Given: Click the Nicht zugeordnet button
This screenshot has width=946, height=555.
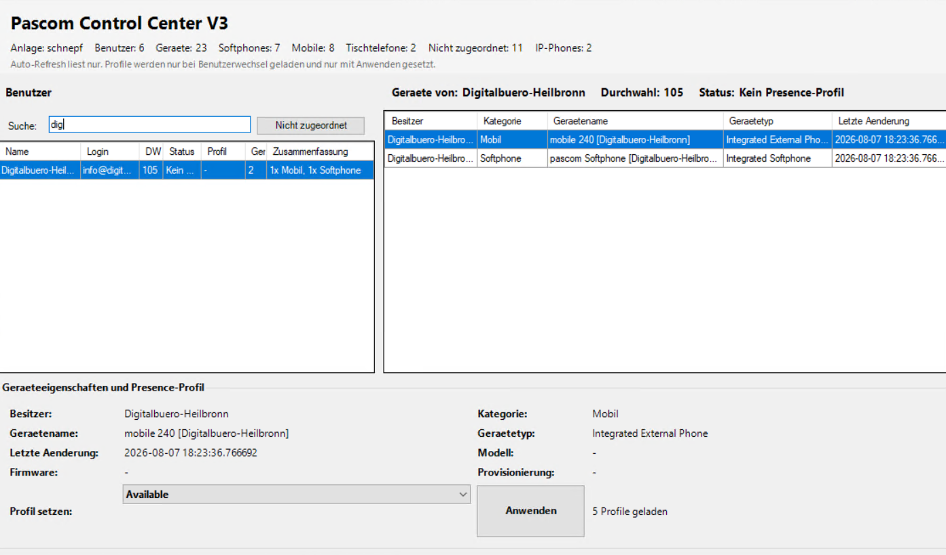Looking at the screenshot, I should tap(311, 126).
